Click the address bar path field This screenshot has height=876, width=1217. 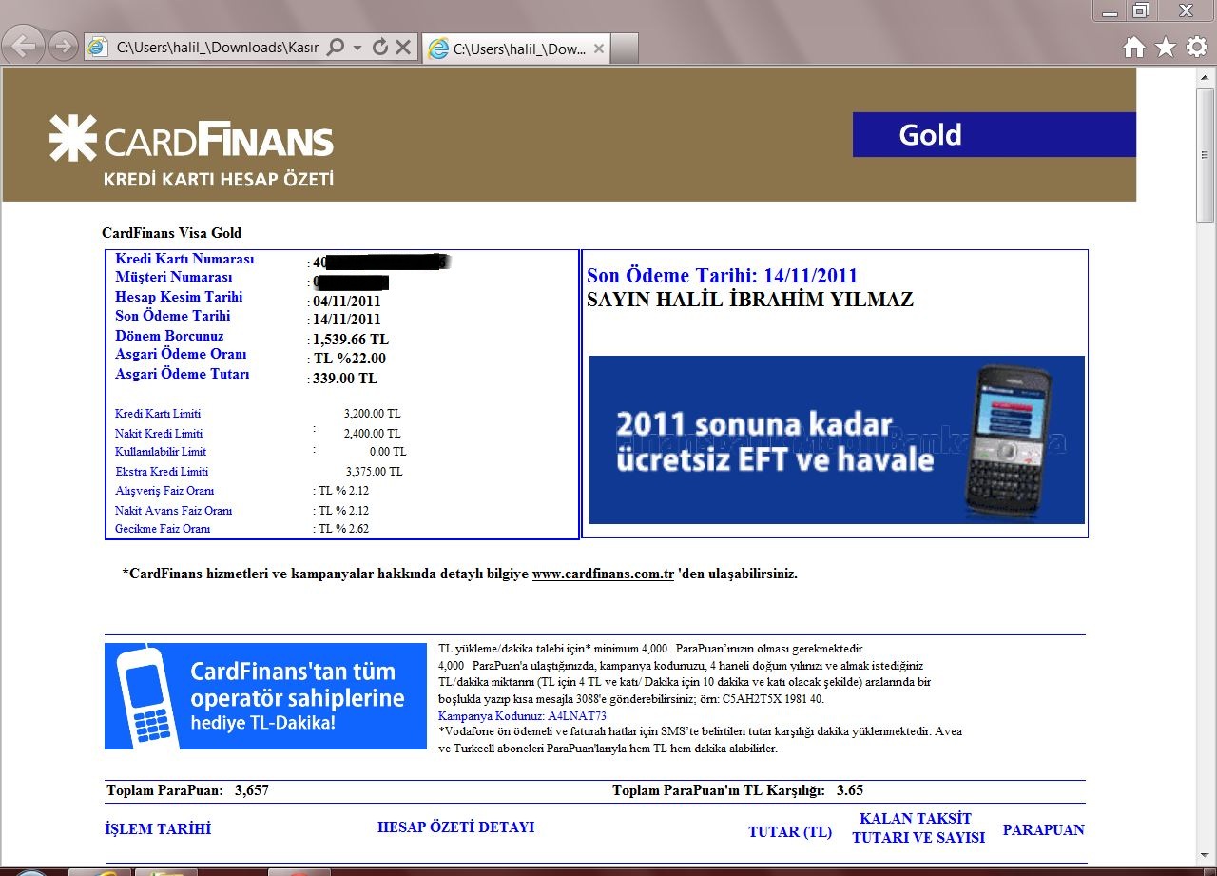[217, 47]
